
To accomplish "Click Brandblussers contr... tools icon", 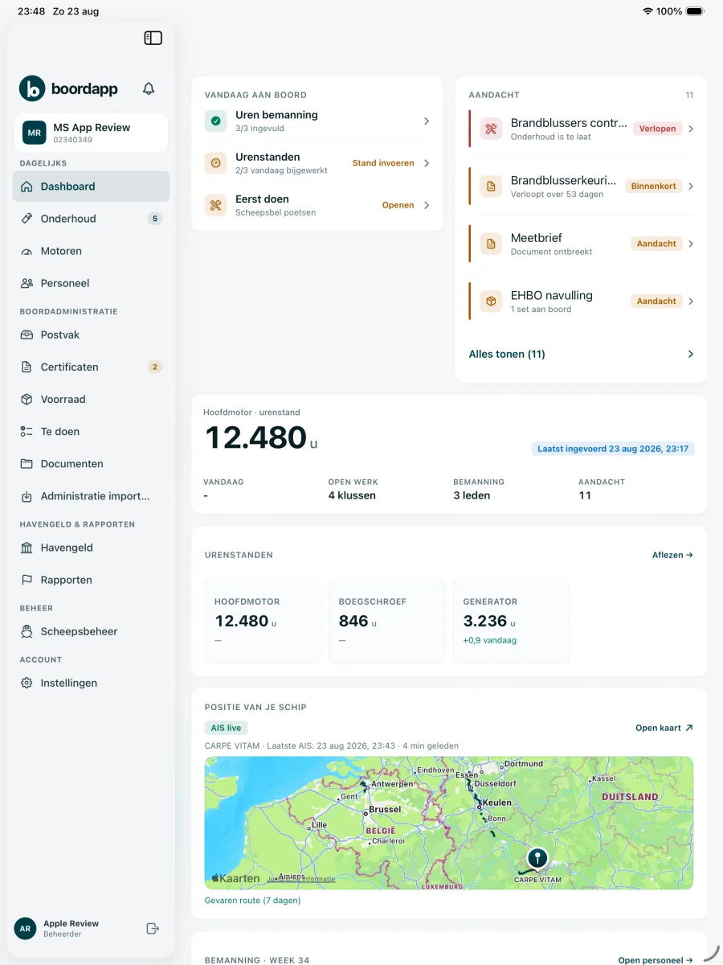I will [491, 129].
